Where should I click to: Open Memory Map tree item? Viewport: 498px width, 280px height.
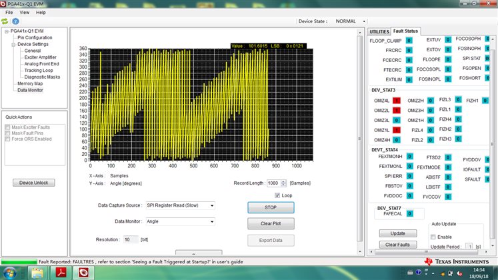[30, 83]
